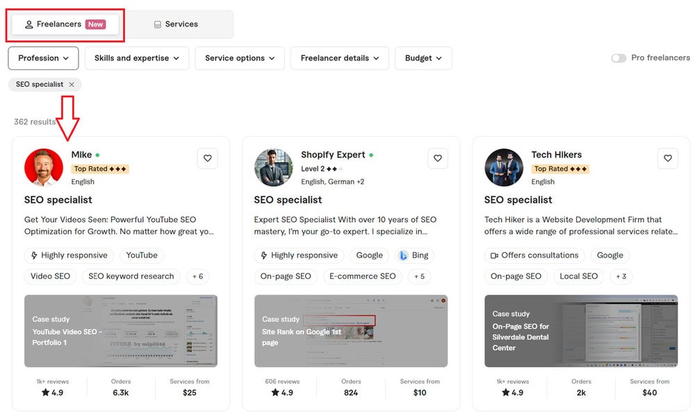The width and height of the screenshot is (695, 413).
Task: Open Mike's profile picture
Action: pos(43,167)
